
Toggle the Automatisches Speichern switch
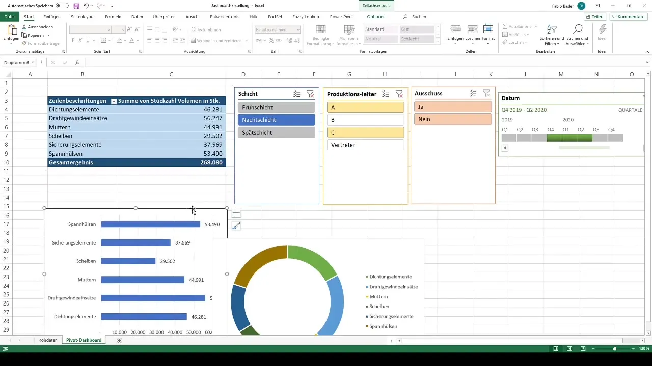tap(62, 5)
